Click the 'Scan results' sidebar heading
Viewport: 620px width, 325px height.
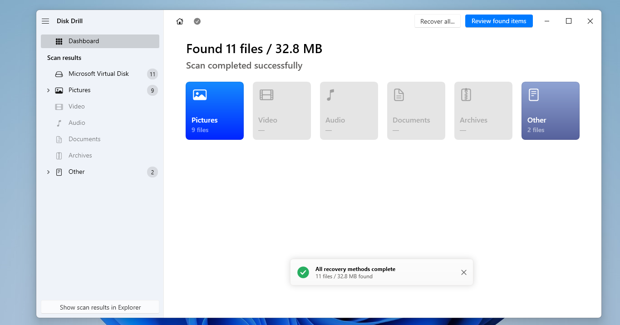pyautogui.click(x=64, y=58)
